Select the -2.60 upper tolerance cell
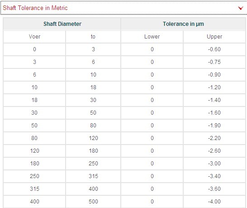The image size is (247, 208). (x=214, y=151)
